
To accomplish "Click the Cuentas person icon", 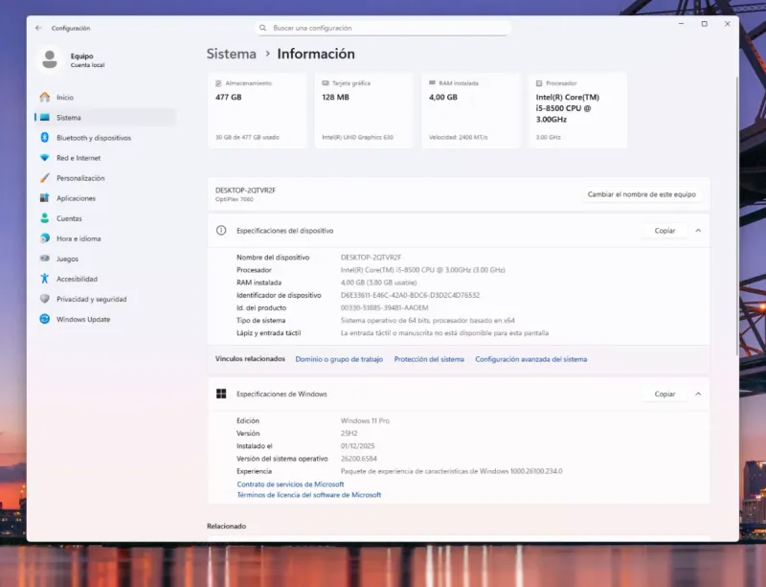I will coord(45,218).
